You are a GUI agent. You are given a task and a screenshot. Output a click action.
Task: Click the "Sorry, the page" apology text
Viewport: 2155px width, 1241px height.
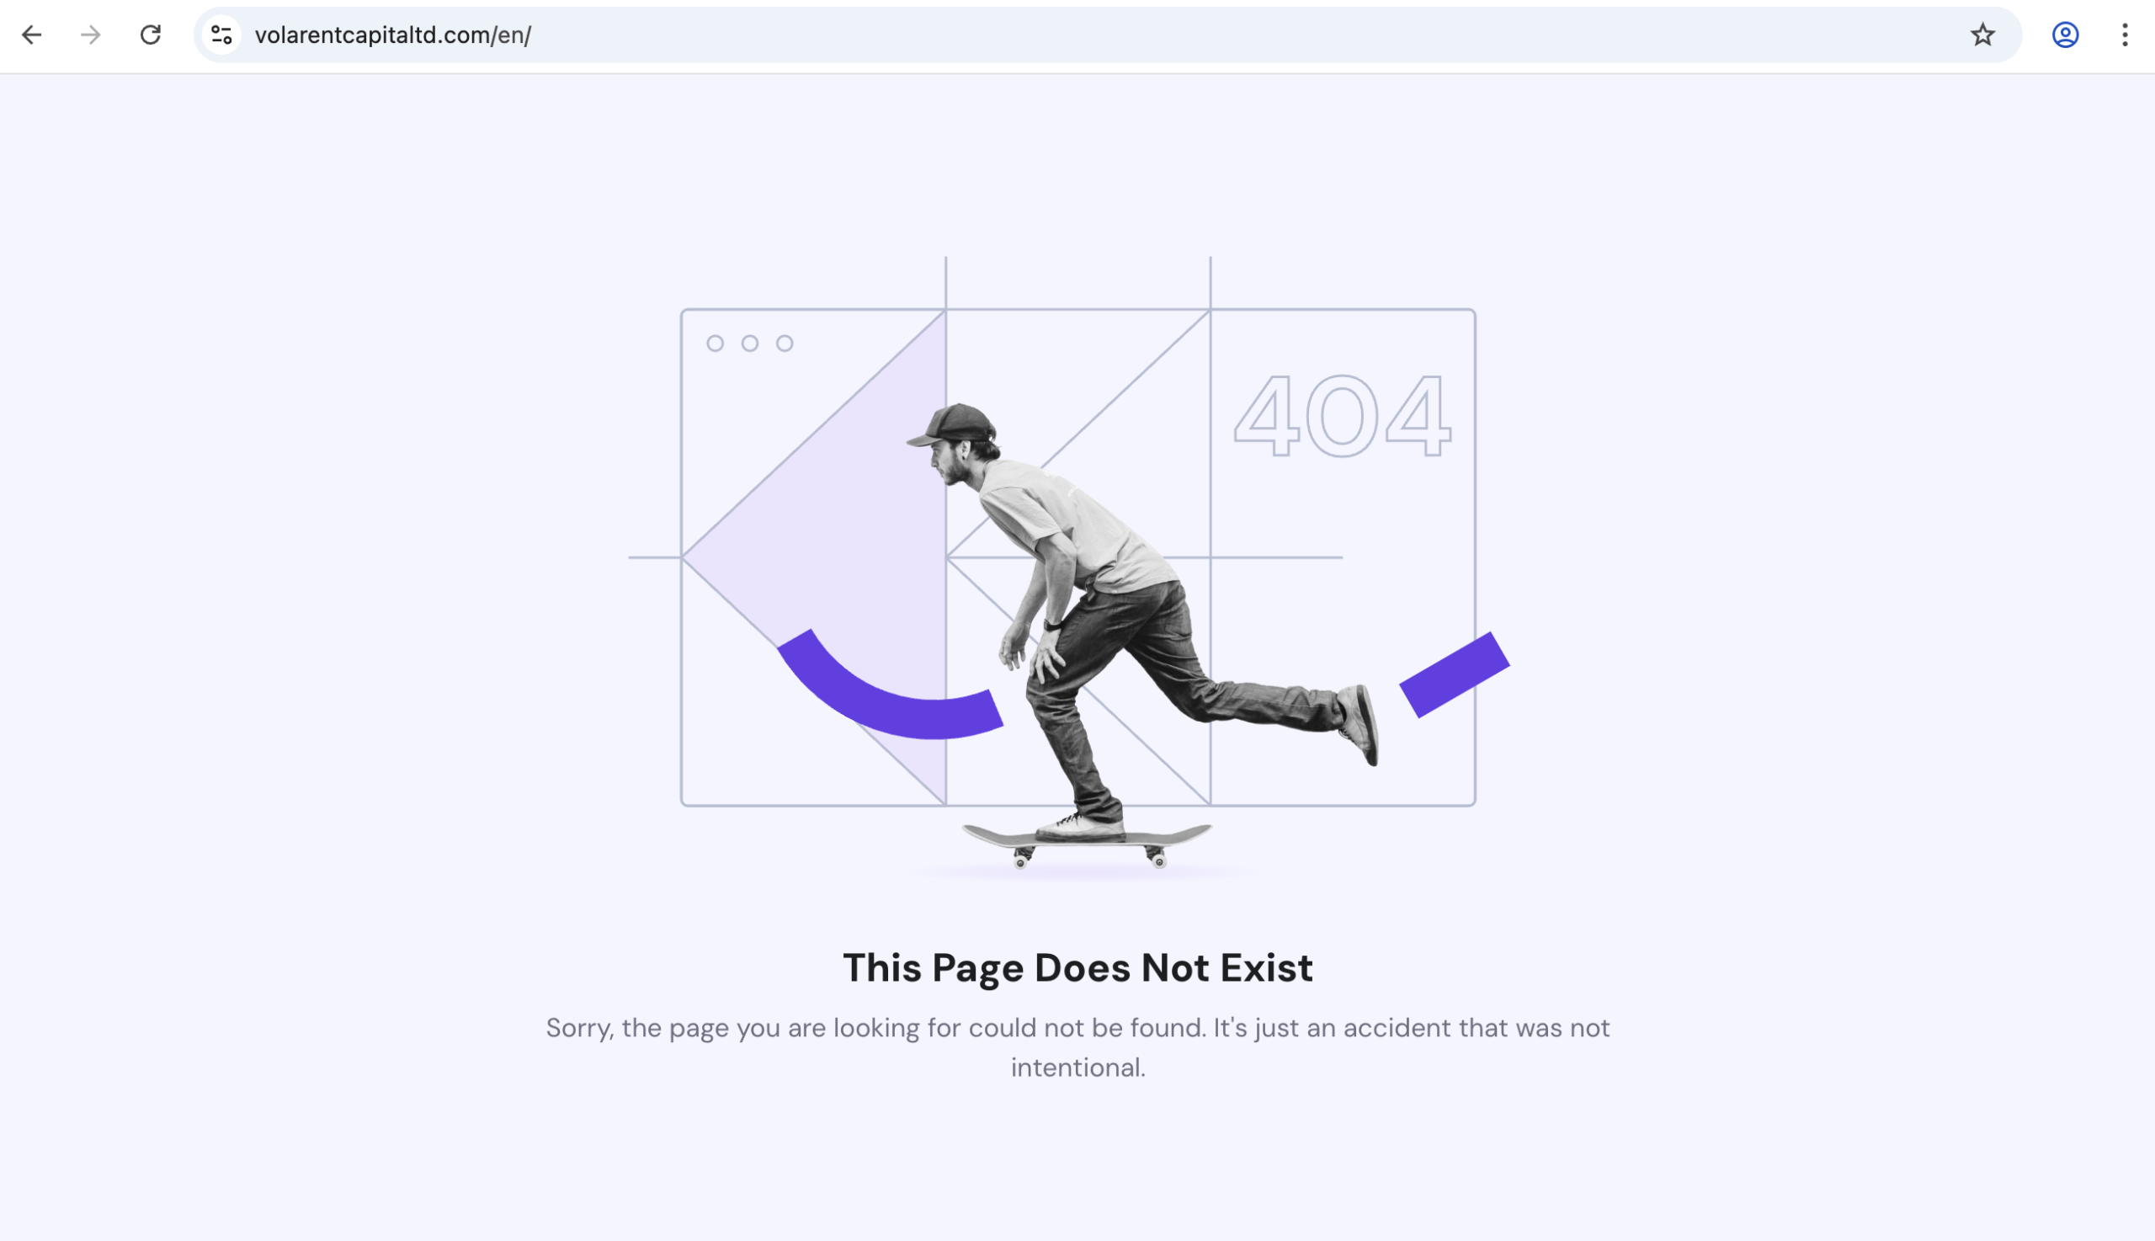[x=1077, y=1028]
